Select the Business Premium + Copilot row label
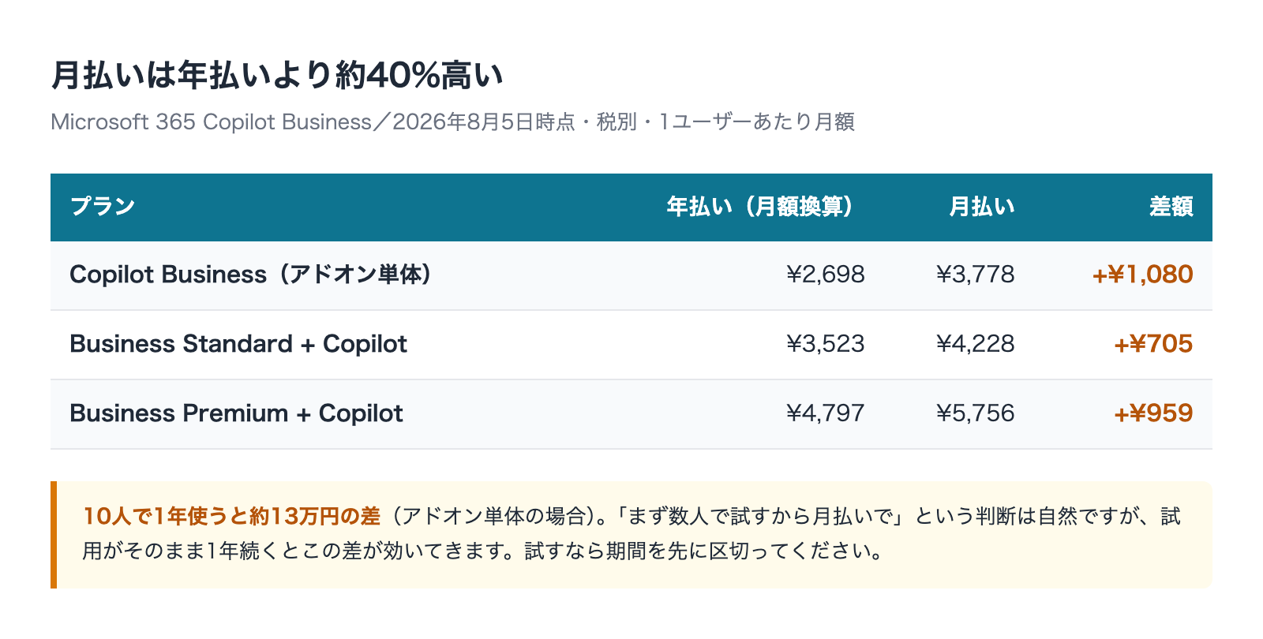The height and width of the screenshot is (639, 1263). 236,413
